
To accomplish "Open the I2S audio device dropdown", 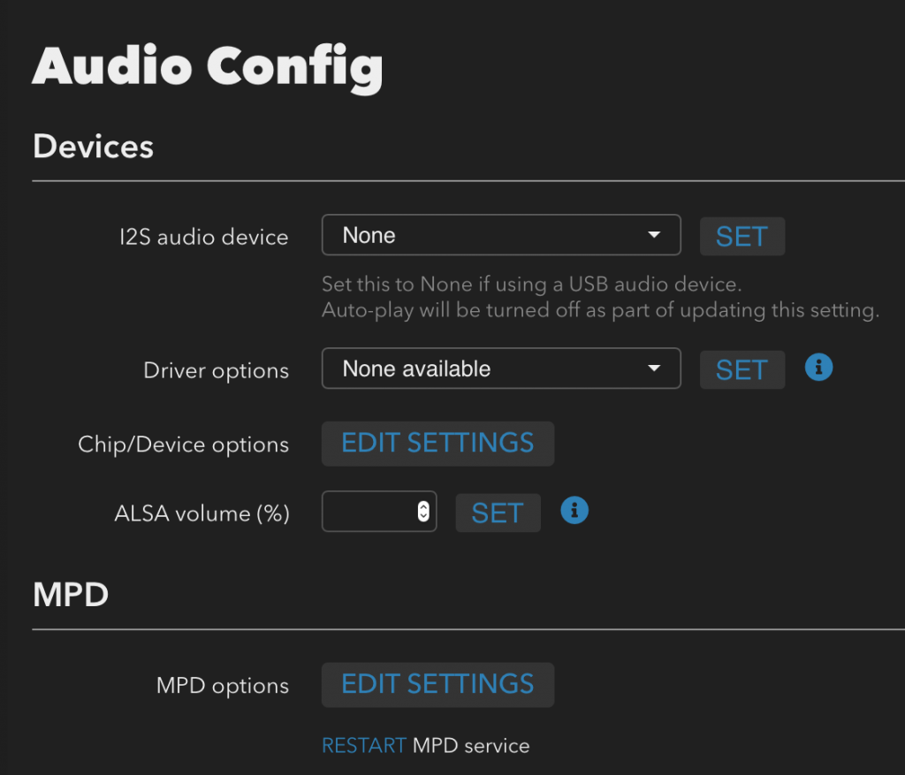I will 501,235.
